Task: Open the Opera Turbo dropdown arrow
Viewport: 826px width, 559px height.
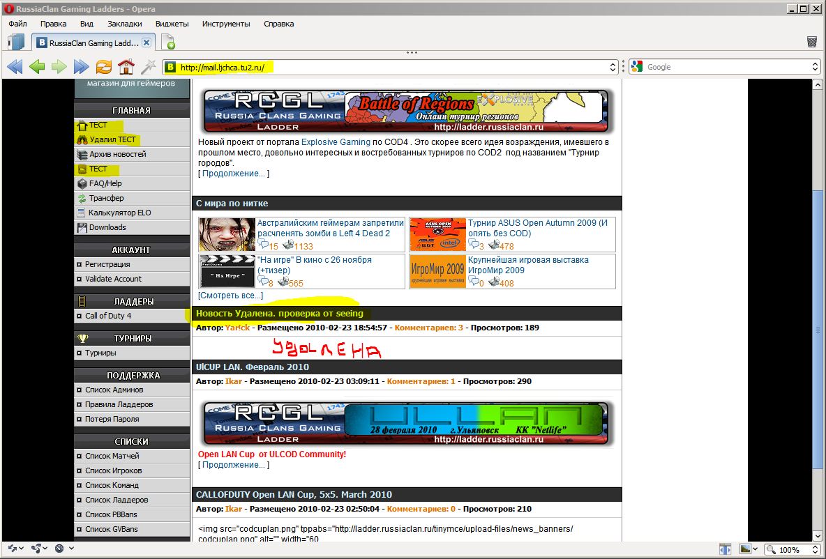Action: 71,549
